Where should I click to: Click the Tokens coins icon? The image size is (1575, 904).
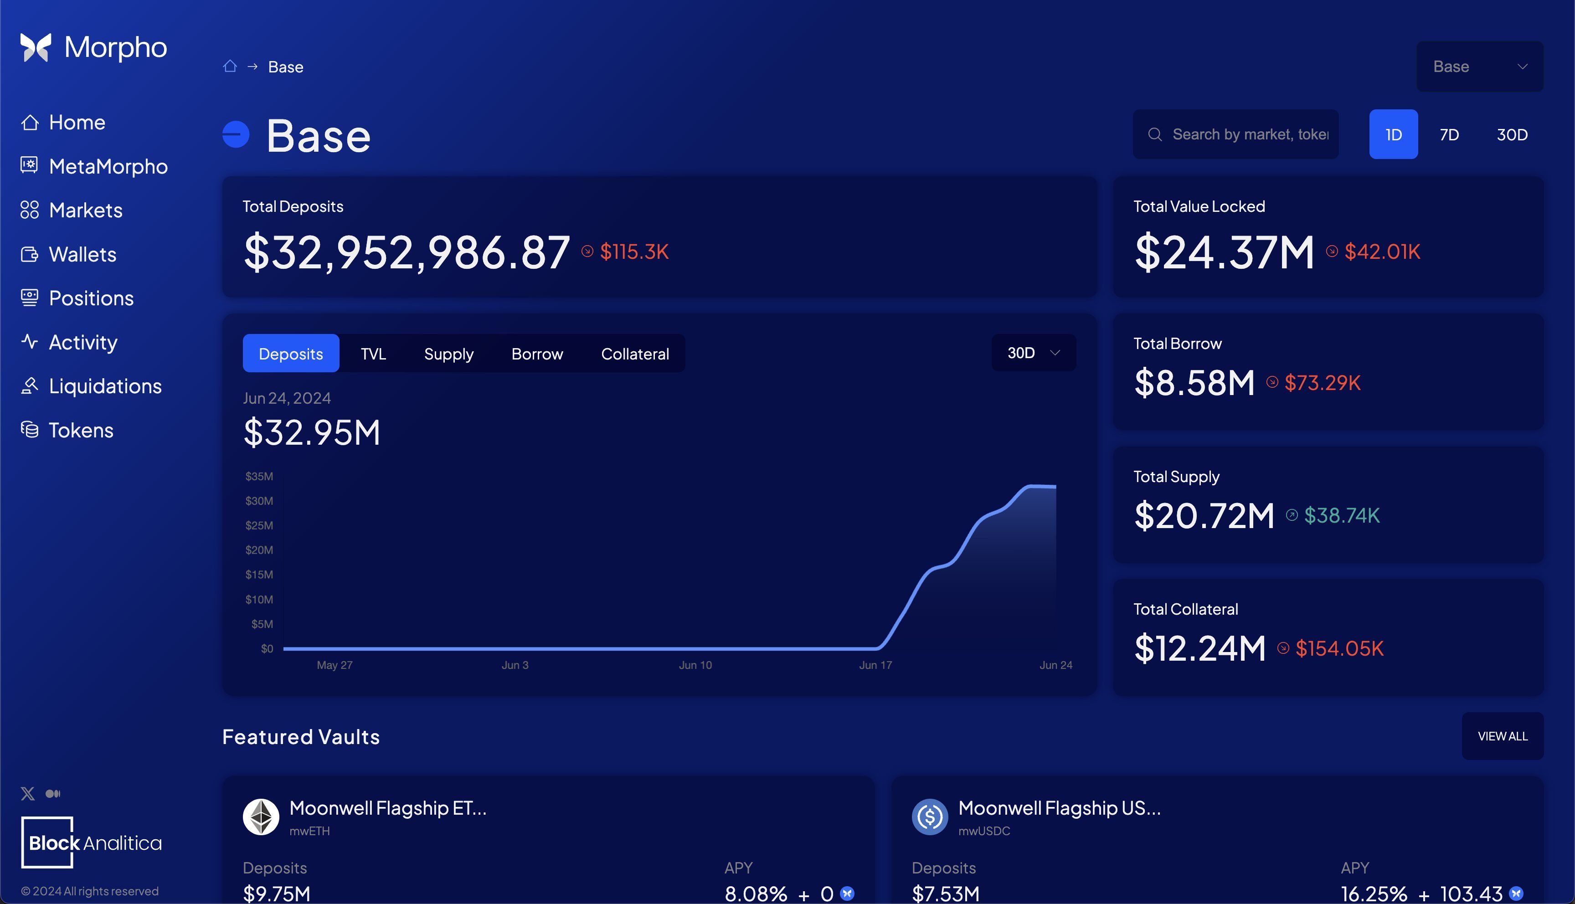point(29,430)
